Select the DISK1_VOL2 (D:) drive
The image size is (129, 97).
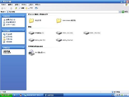64,33
